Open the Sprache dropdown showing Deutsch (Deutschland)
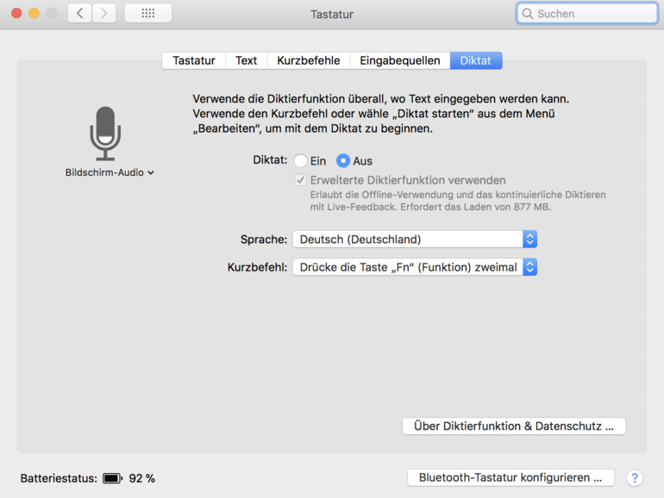The width and height of the screenshot is (664, 498). click(x=415, y=239)
